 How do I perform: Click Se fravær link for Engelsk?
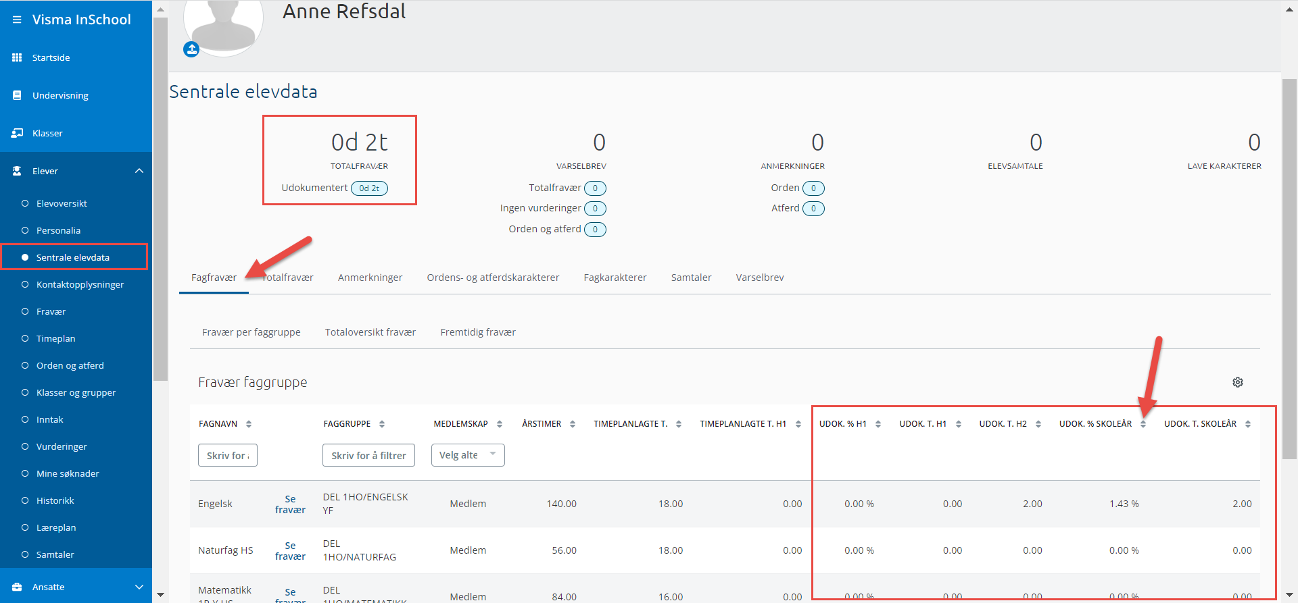[x=290, y=504]
